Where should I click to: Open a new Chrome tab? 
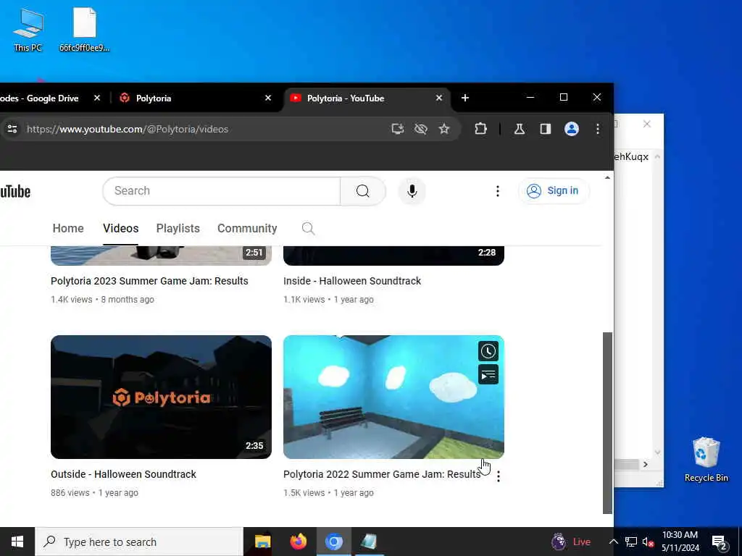[x=465, y=98]
